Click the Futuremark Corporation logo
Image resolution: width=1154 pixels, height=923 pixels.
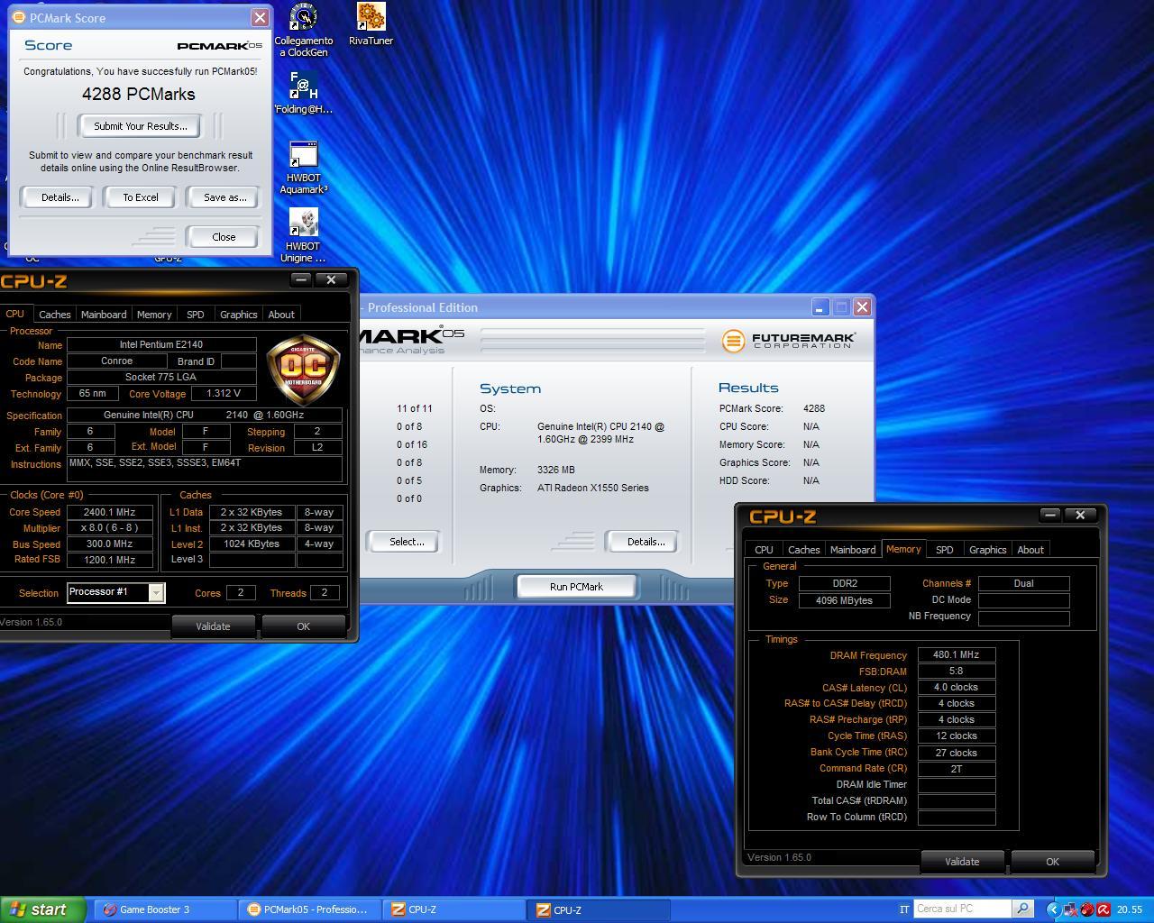[789, 341]
